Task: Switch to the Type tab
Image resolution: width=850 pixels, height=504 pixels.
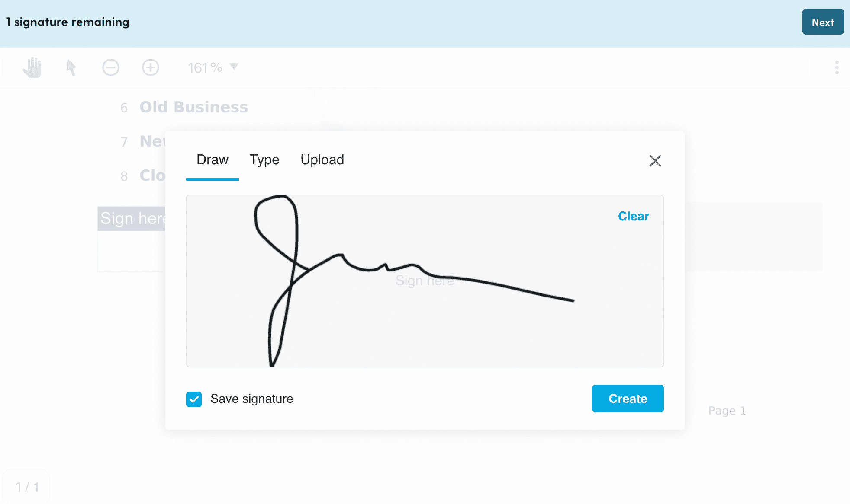Action: (x=264, y=159)
